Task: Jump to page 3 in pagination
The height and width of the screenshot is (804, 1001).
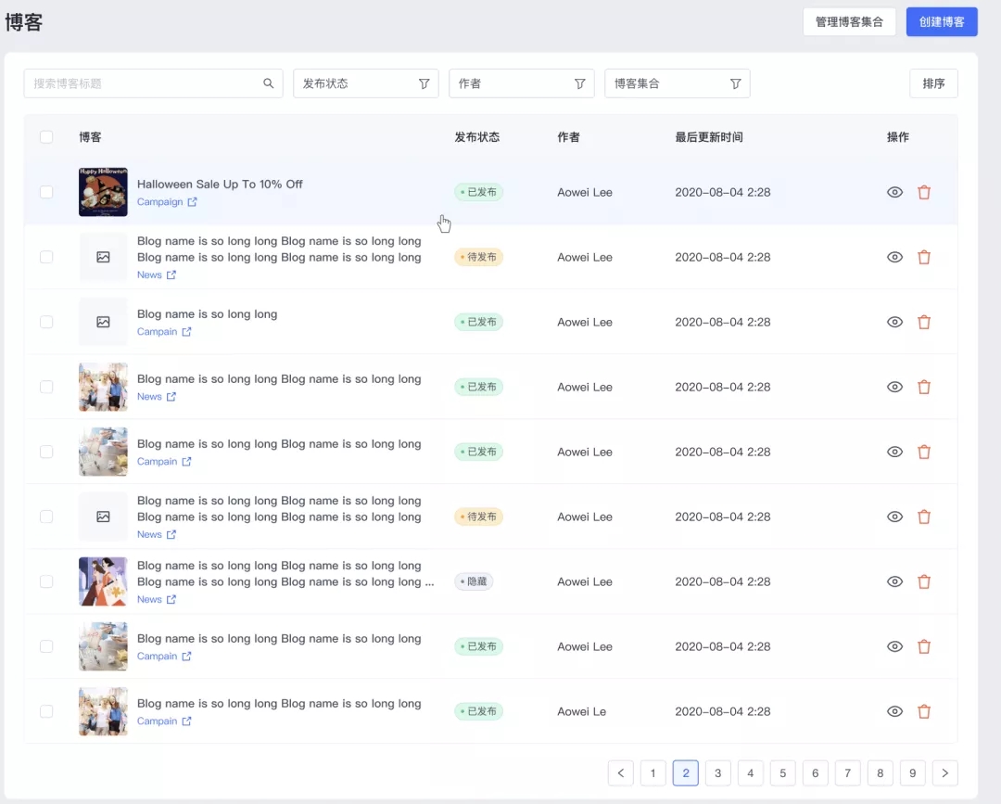Action: coord(717,772)
